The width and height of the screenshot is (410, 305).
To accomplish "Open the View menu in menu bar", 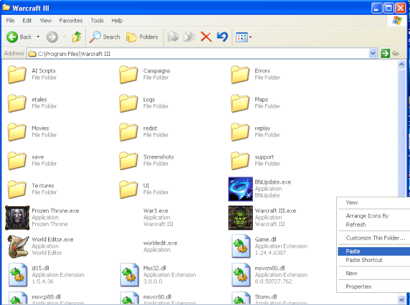I will coord(46,21).
